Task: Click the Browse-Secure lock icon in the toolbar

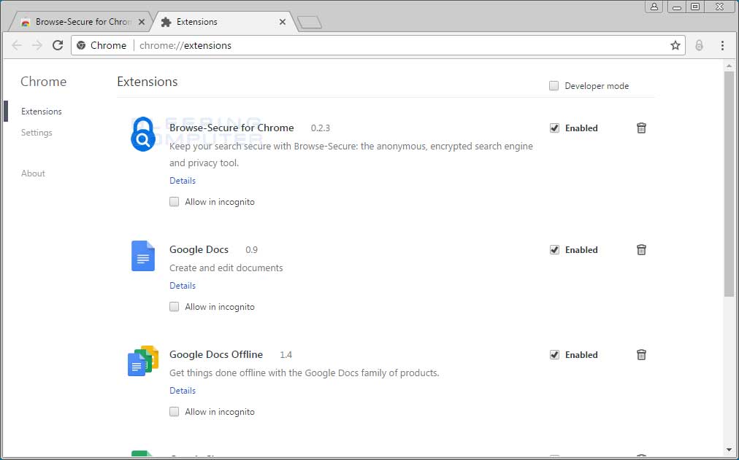Action: pos(699,45)
